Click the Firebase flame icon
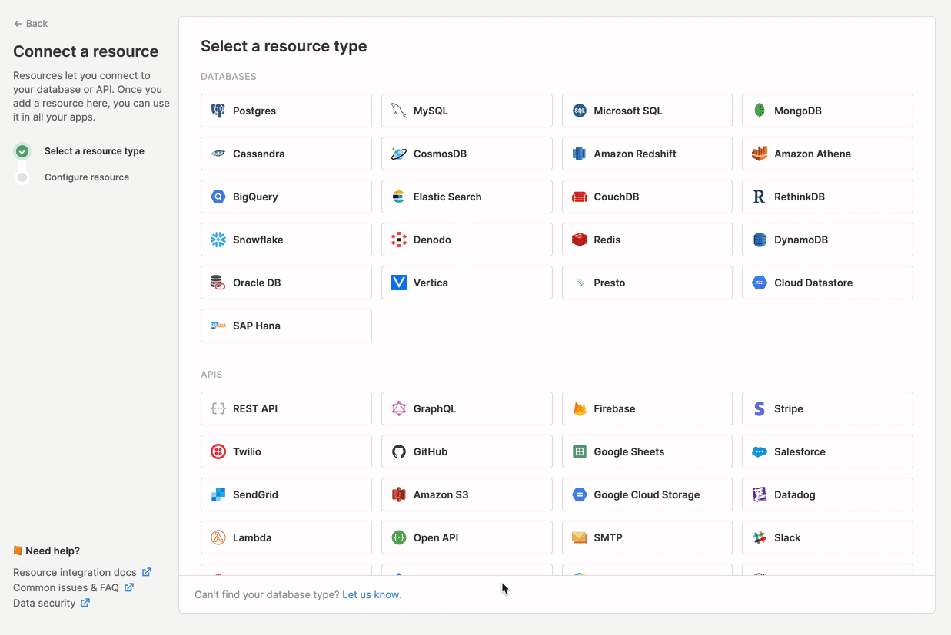 (580, 408)
